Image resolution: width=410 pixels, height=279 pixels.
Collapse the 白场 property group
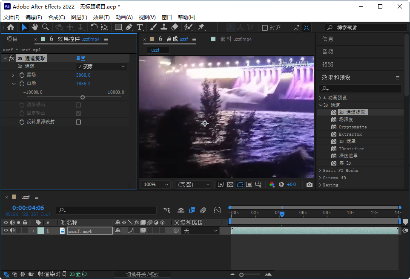(14, 84)
